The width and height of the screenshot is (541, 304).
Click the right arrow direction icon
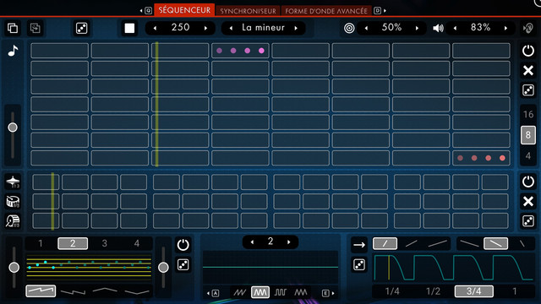pos(359,245)
